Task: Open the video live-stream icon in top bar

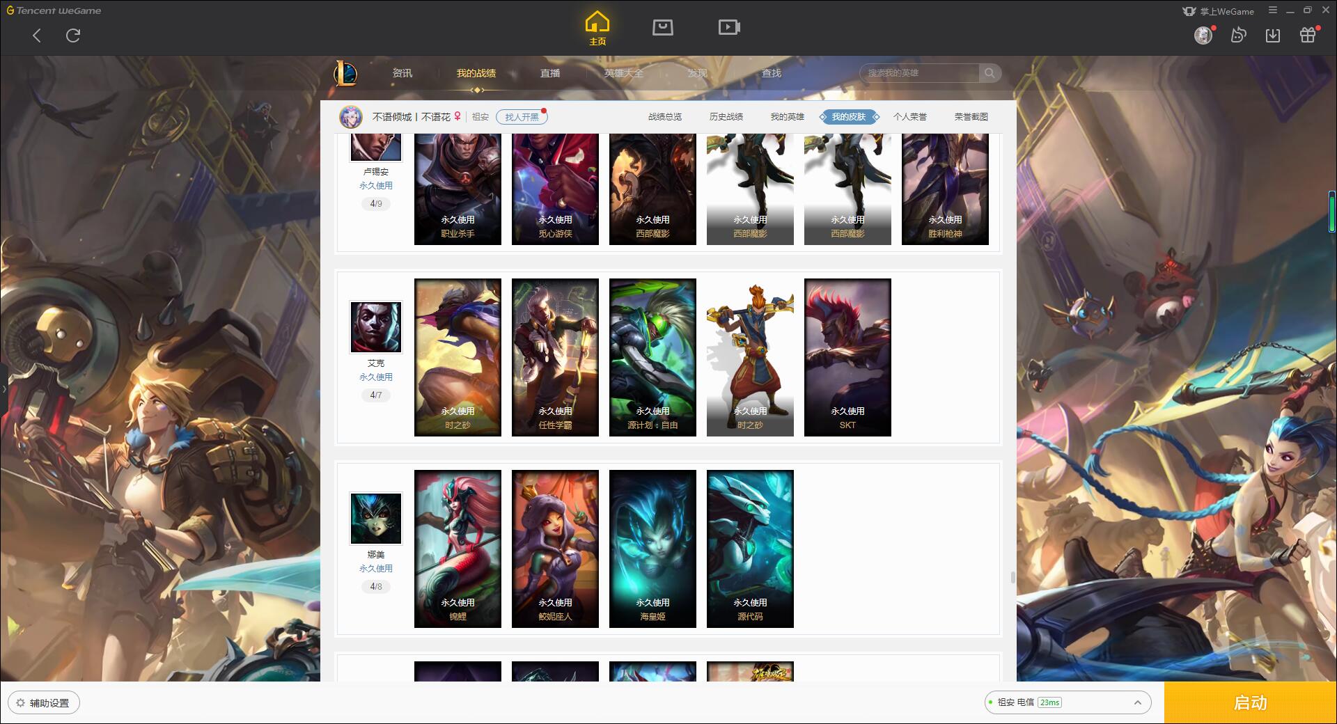Action: pyautogui.click(x=729, y=27)
